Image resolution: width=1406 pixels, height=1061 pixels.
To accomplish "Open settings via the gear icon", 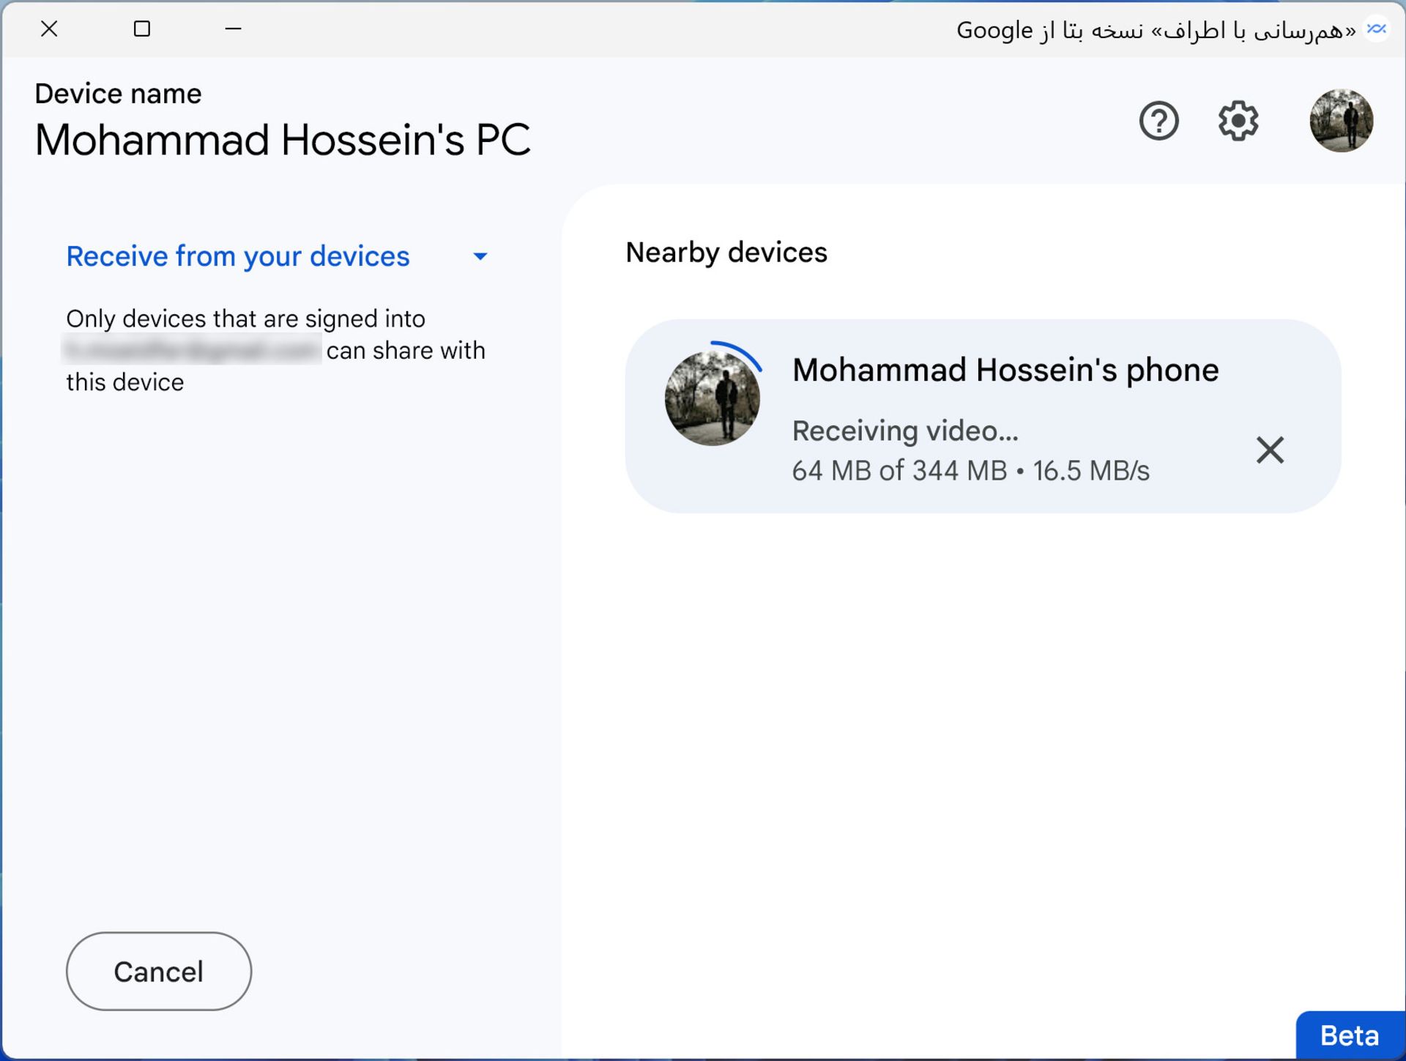I will (x=1238, y=121).
